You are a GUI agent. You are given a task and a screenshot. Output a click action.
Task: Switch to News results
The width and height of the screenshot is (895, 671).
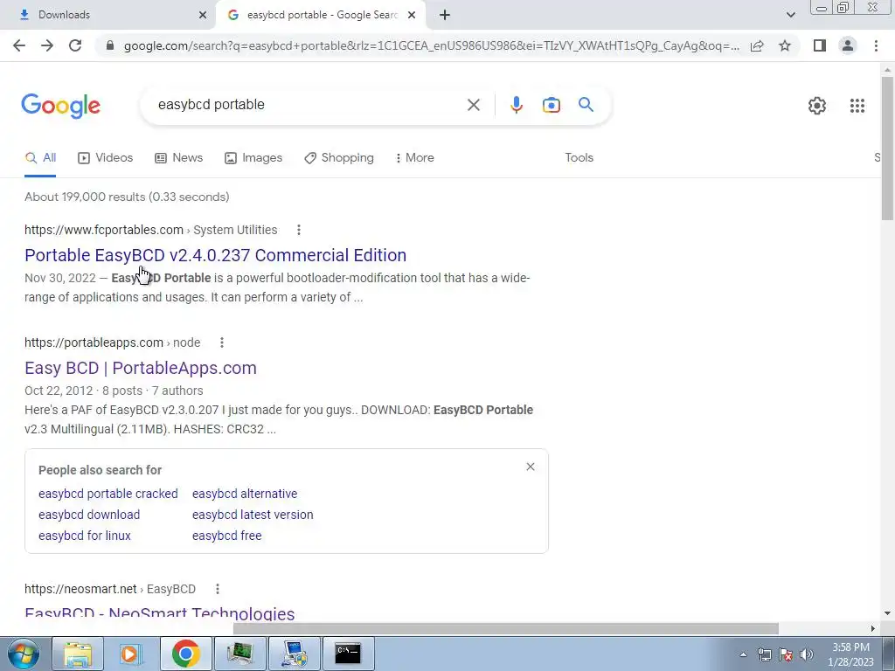click(x=179, y=158)
